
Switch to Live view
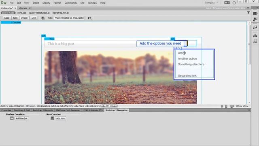click(34, 18)
